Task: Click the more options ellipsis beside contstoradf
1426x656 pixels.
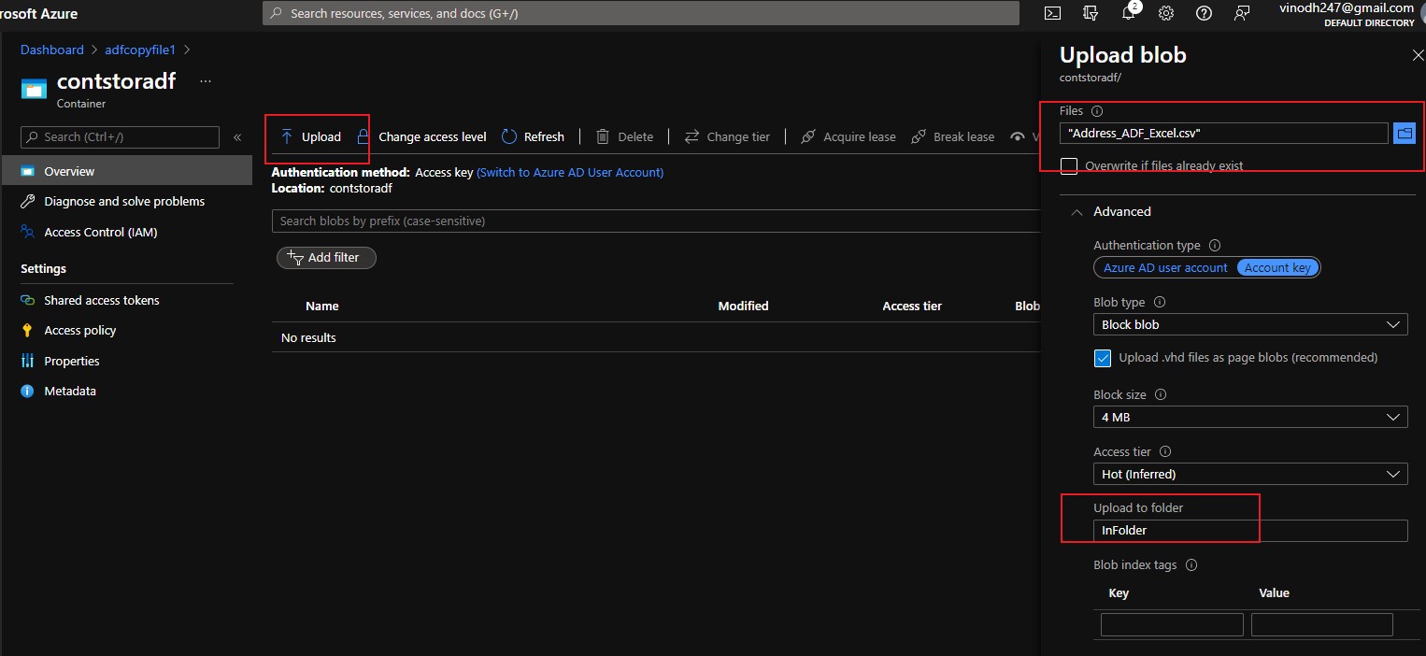Action: pyautogui.click(x=206, y=81)
